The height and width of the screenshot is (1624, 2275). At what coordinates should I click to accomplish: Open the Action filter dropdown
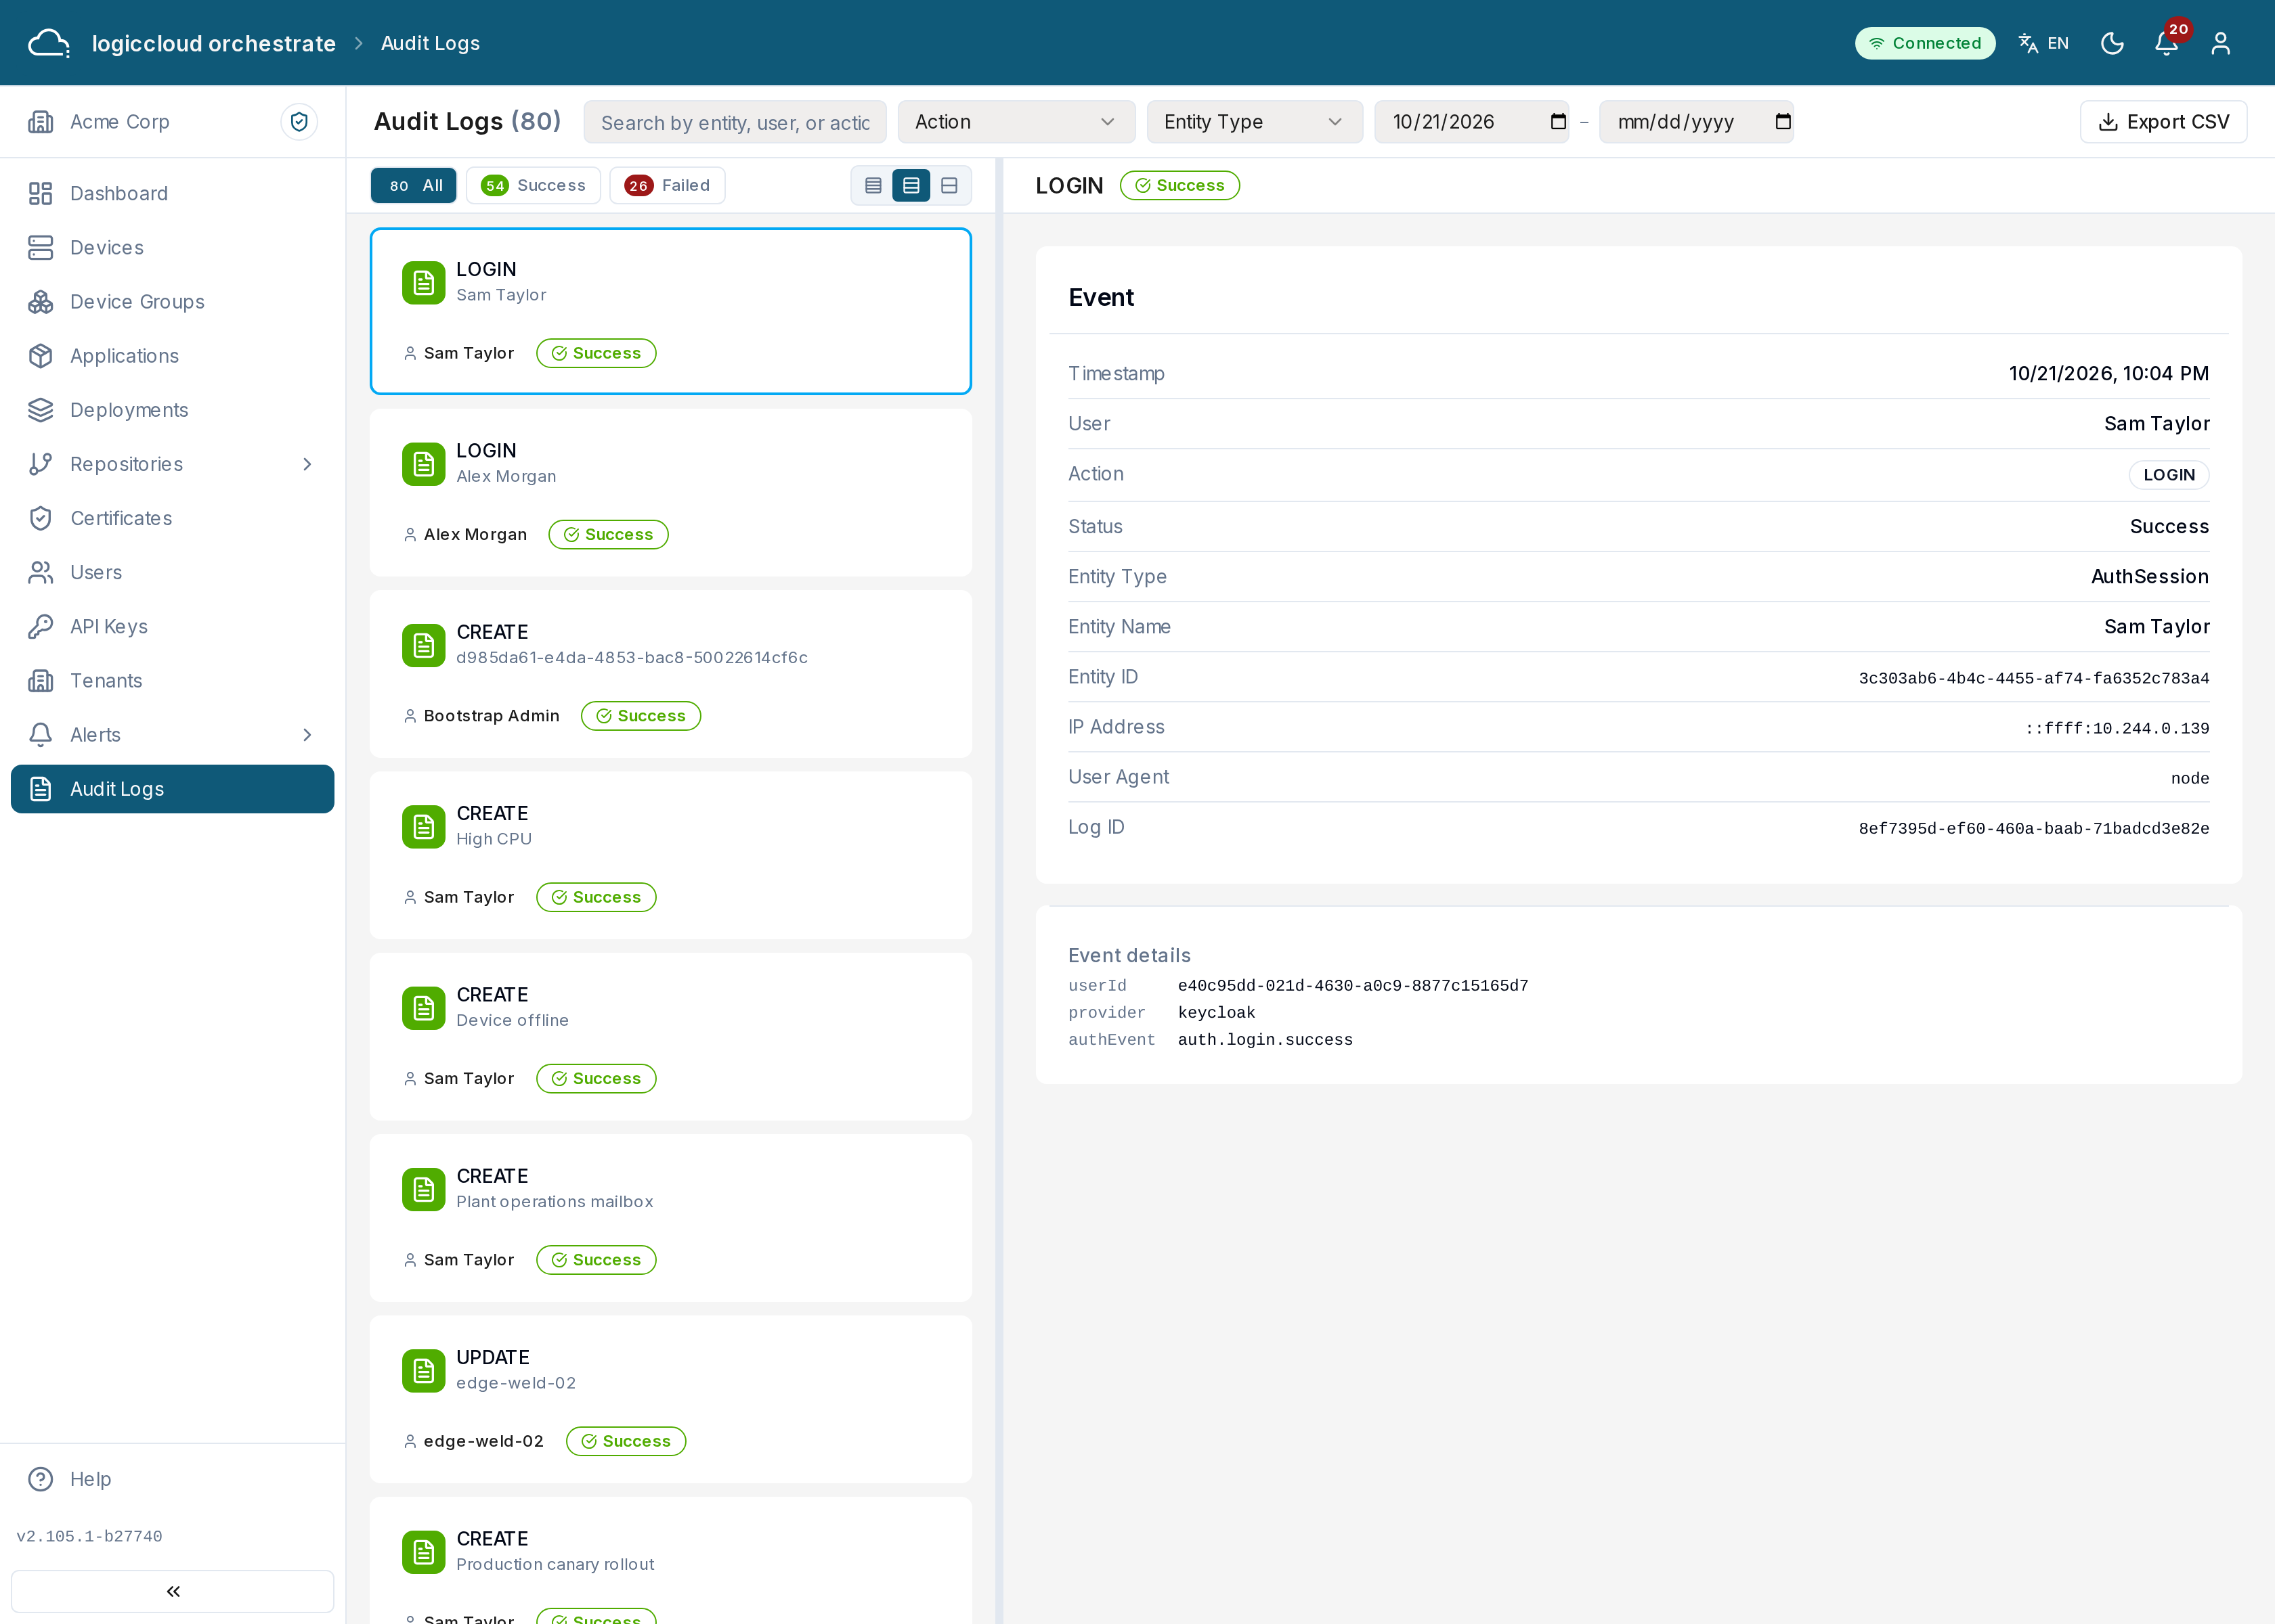pos(1016,121)
